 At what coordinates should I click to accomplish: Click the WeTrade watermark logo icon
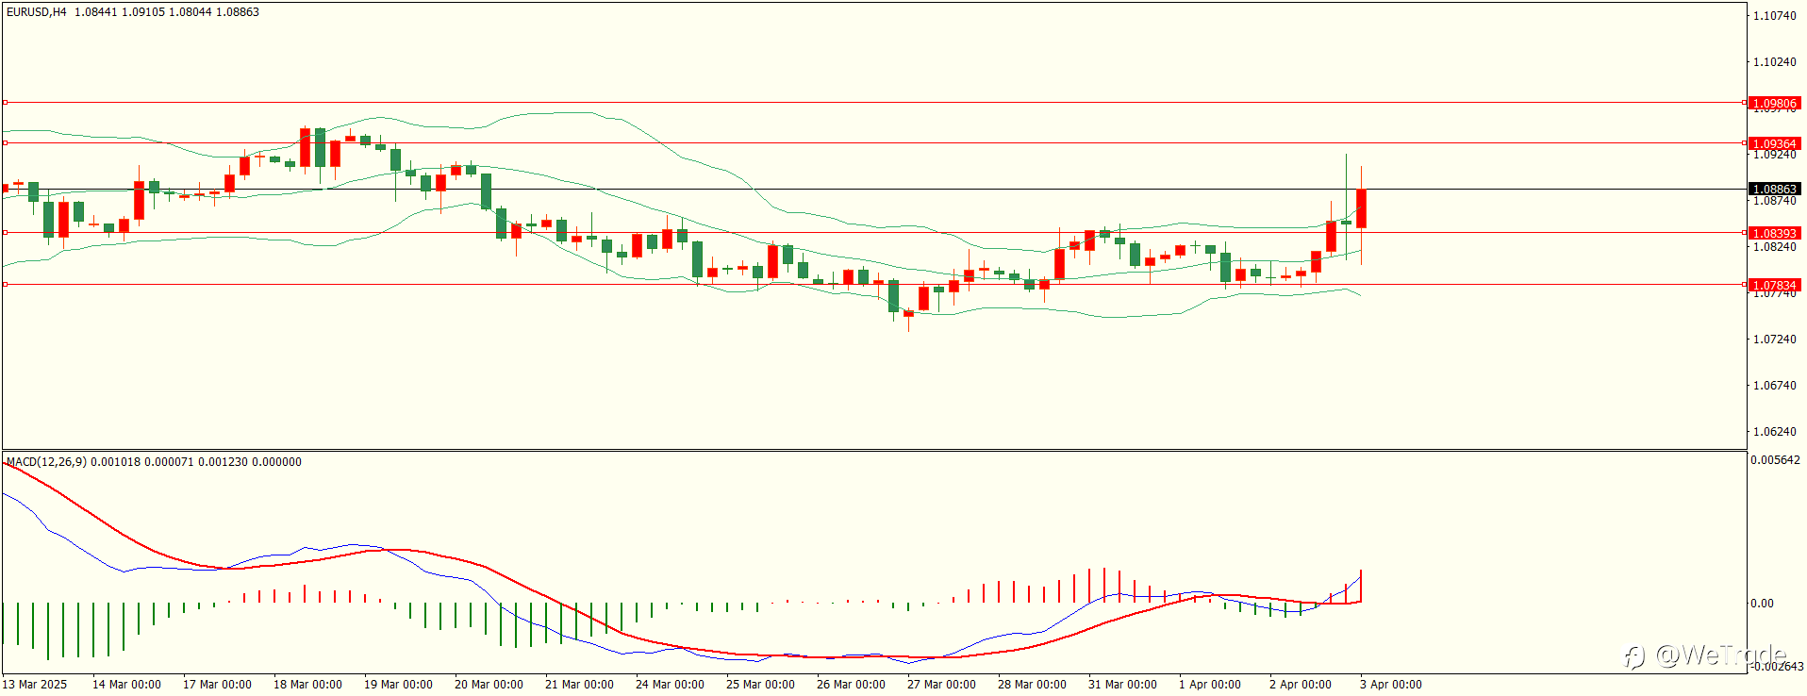pos(1634,655)
